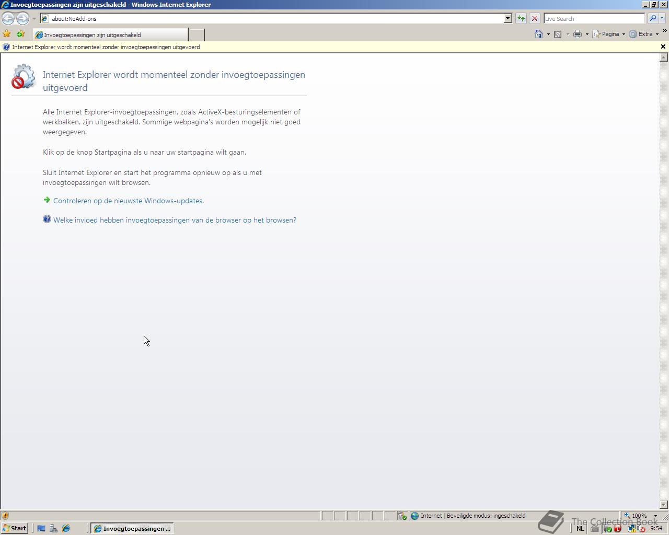Click the Home page icon

(x=539, y=34)
